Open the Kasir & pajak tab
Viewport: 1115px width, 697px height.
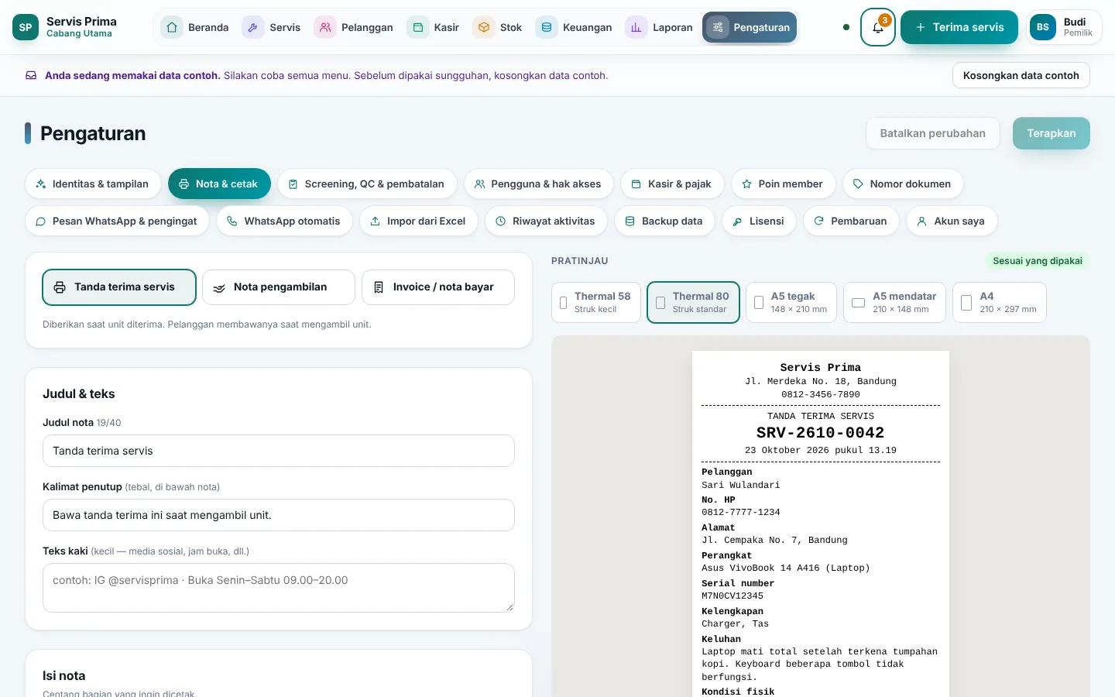click(x=672, y=184)
